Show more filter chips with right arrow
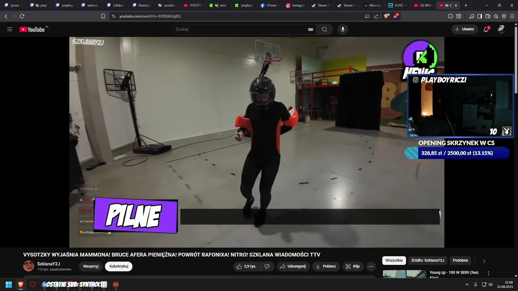This screenshot has width=518, height=291. point(484,261)
